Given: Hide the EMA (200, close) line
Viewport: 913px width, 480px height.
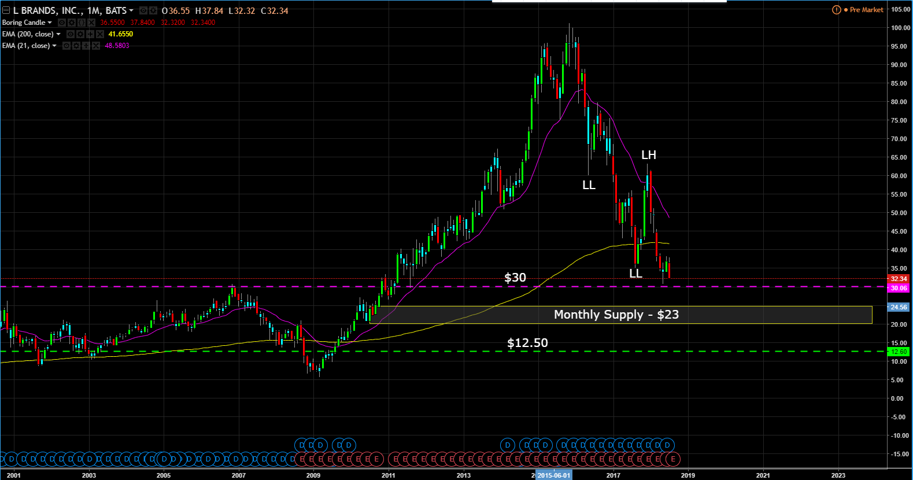Looking at the screenshot, I should pos(71,34).
